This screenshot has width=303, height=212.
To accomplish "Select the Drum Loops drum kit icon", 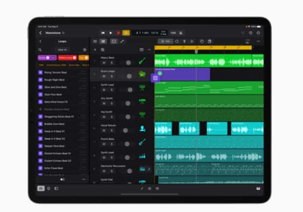I will [142, 74].
